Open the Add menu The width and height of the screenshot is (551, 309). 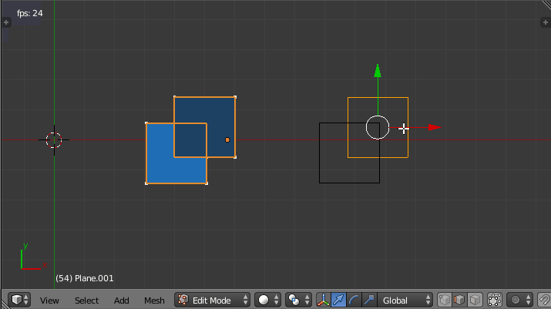(x=121, y=301)
